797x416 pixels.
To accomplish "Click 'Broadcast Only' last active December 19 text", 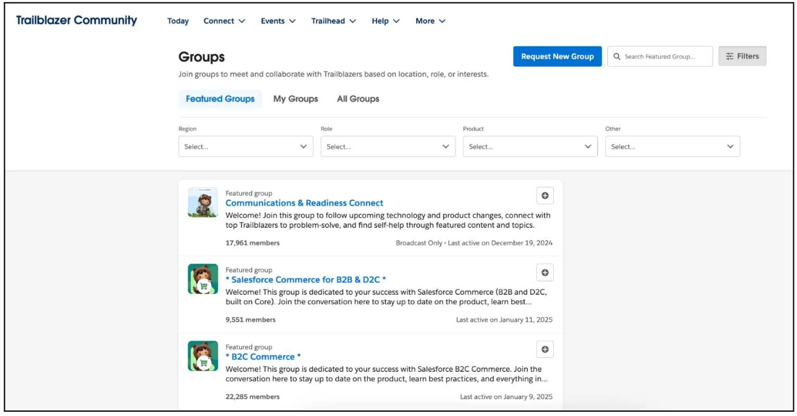I will (474, 243).
